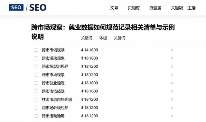Select the checkbox for 跨市市场观象
206x122 pixels.
pyautogui.click(x=36, y=75)
